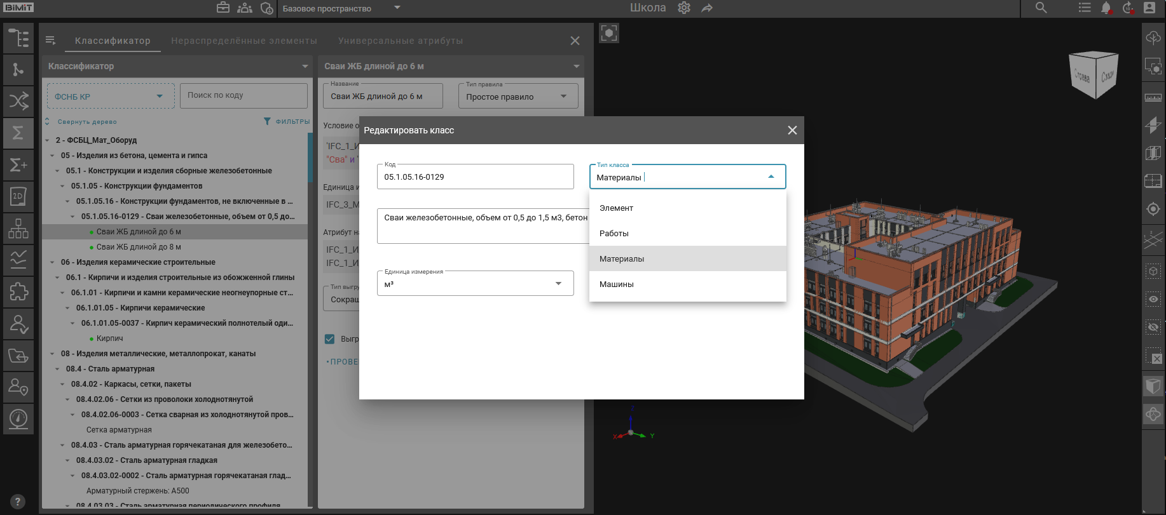Collapse the 06 - Изделия керамические строительные node
Viewport: 1166px width, 515px height.
[x=53, y=262]
